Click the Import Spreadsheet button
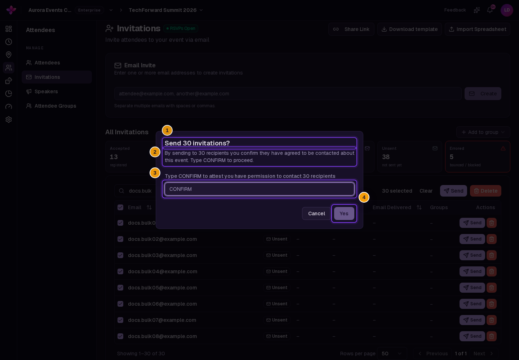Image resolution: width=519 pixels, height=360 pixels. (478, 29)
